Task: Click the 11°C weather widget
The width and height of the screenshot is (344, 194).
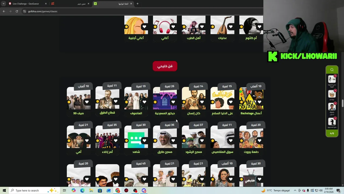Action: [275, 190]
